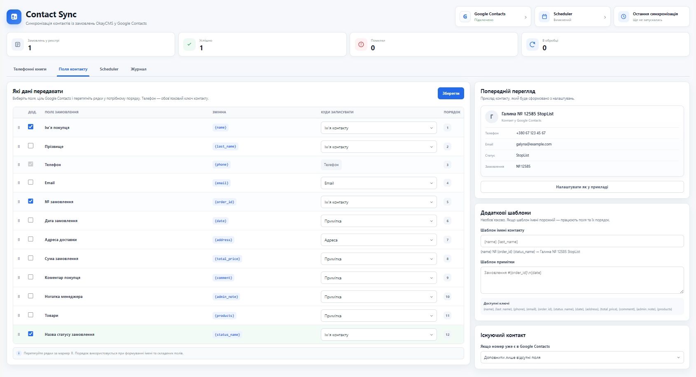Click the orders in registry list icon
Image resolution: width=696 pixels, height=377 pixels.
tap(18, 44)
